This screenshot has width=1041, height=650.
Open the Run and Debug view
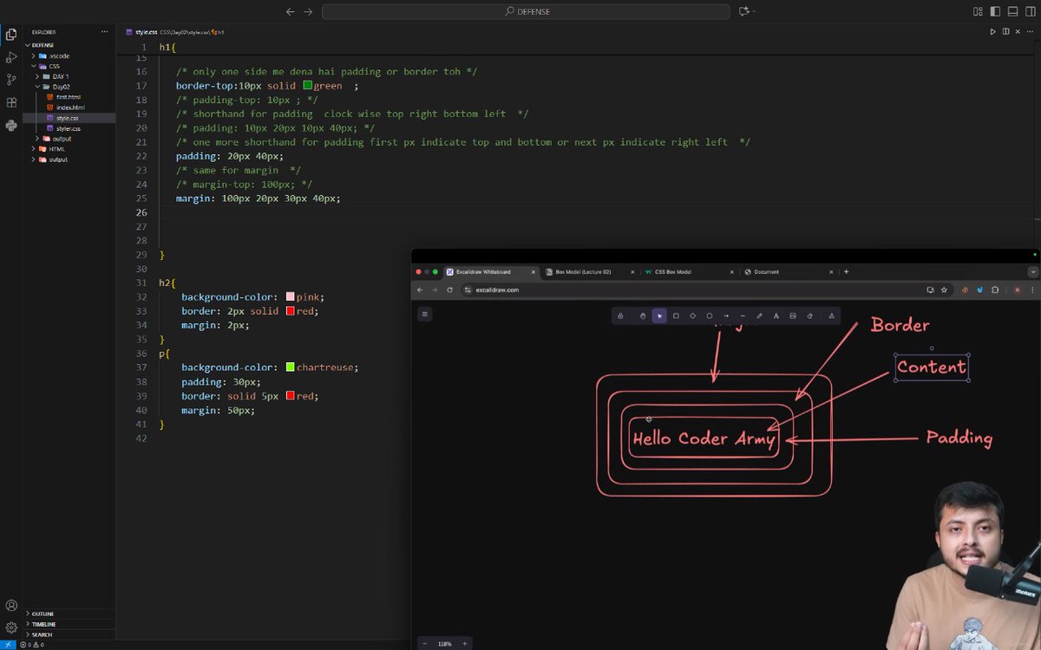click(11, 57)
